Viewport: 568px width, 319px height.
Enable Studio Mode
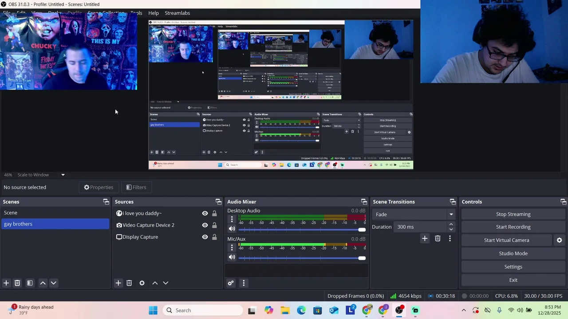pyautogui.click(x=513, y=253)
